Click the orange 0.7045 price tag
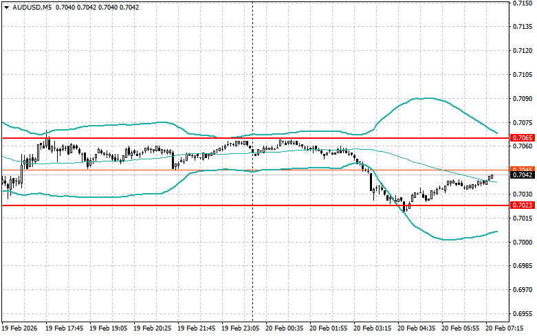537x336 pixels. point(523,169)
